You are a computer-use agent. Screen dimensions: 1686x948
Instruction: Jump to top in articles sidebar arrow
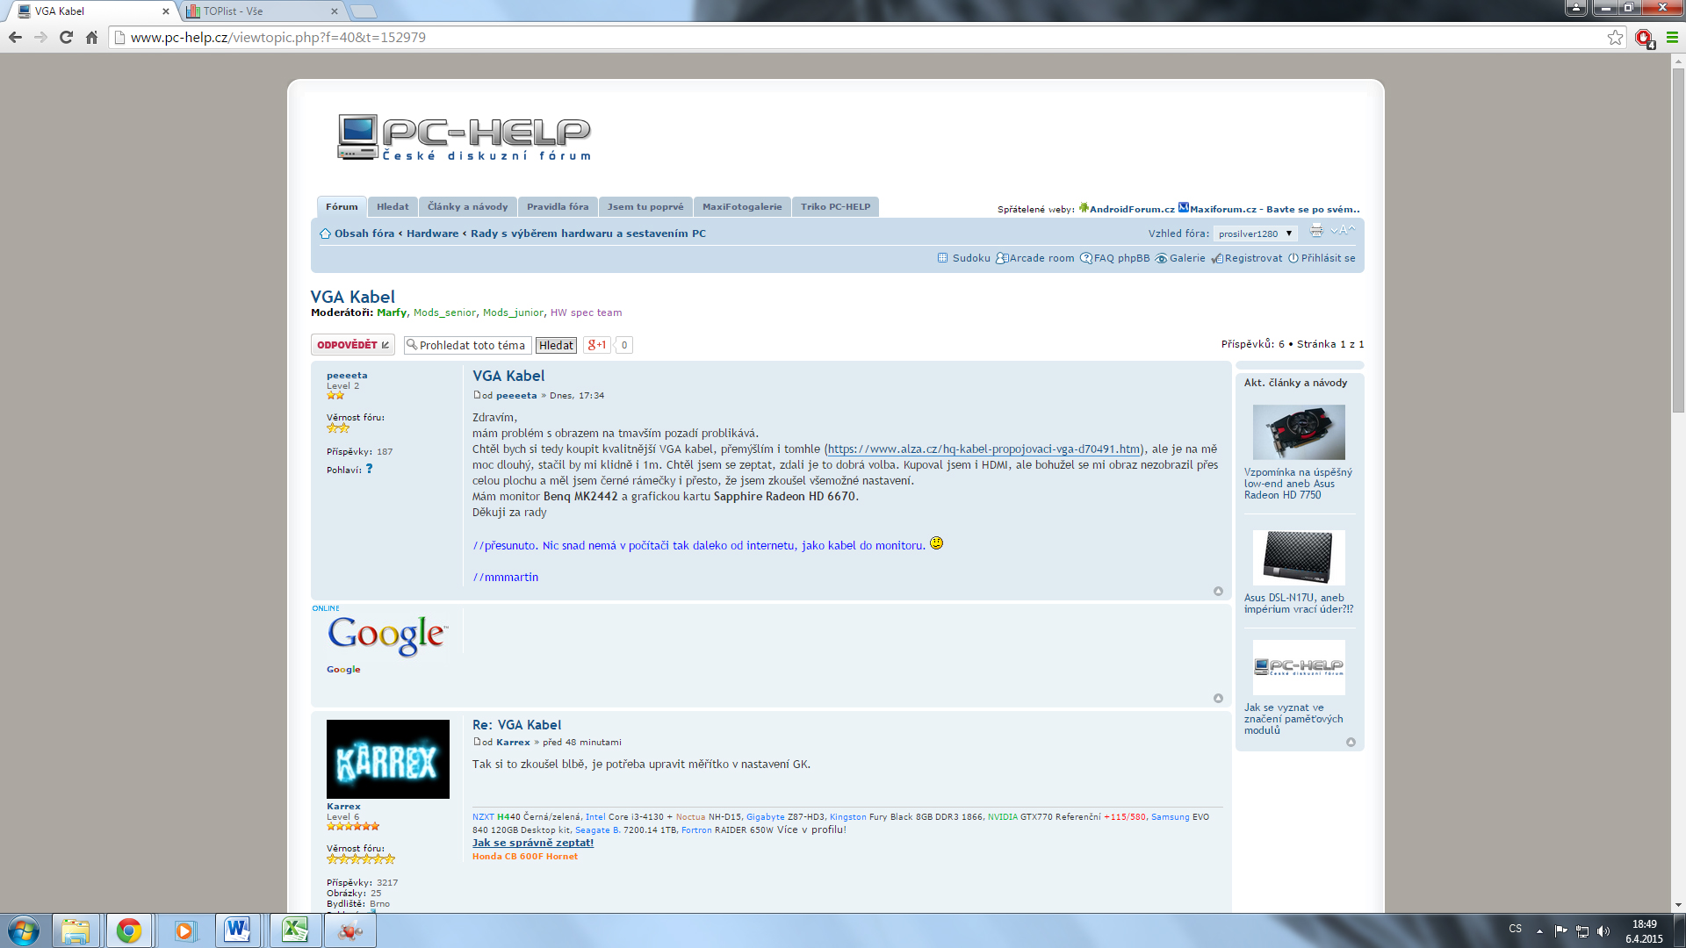pos(1351,742)
